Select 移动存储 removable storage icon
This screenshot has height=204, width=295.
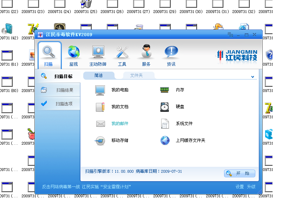tap(100, 141)
